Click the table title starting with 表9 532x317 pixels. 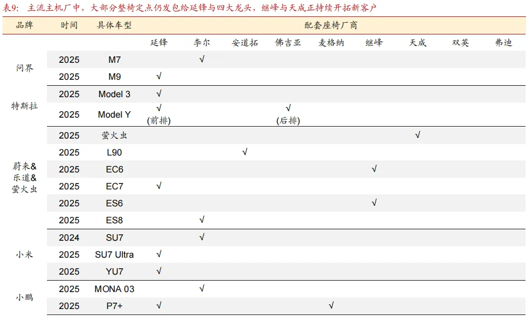pyautogui.click(x=190, y=8)
